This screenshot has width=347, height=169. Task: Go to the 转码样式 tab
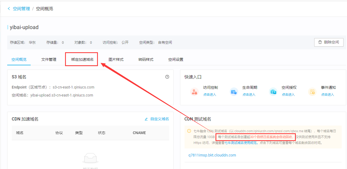point(146,59)
